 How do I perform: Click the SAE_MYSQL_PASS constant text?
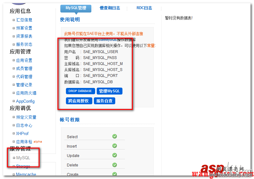(x=100, y=58)
